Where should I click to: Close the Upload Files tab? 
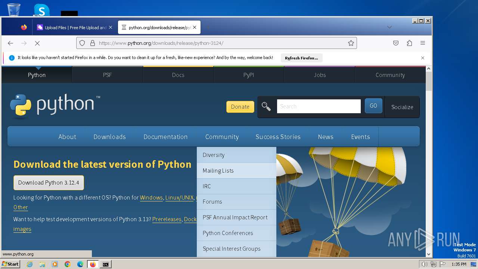110,27
